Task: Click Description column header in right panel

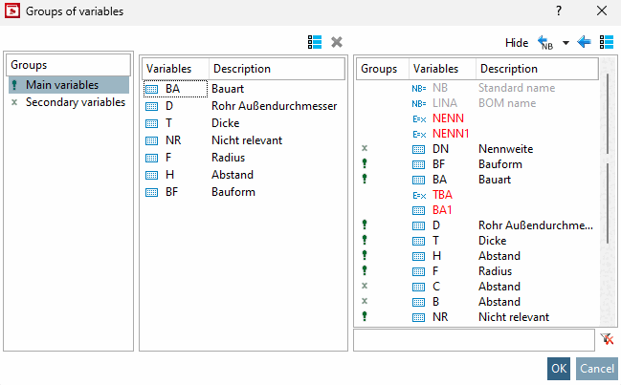Action: click(x=537, y=69)
